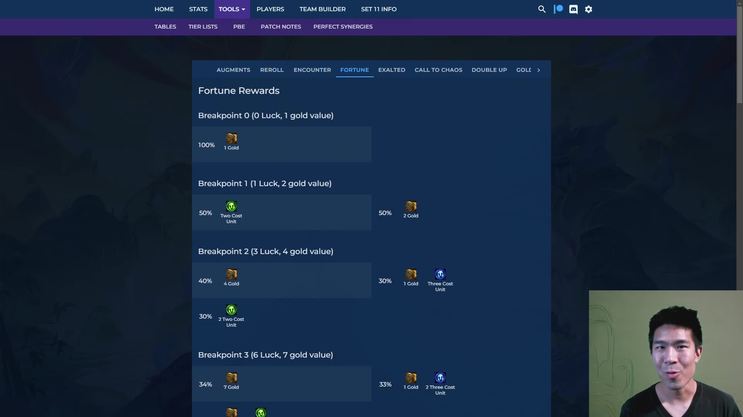Viewport: 743px width, 417px height.
Task: Click the 40% probability value
Action: point(205,281)
